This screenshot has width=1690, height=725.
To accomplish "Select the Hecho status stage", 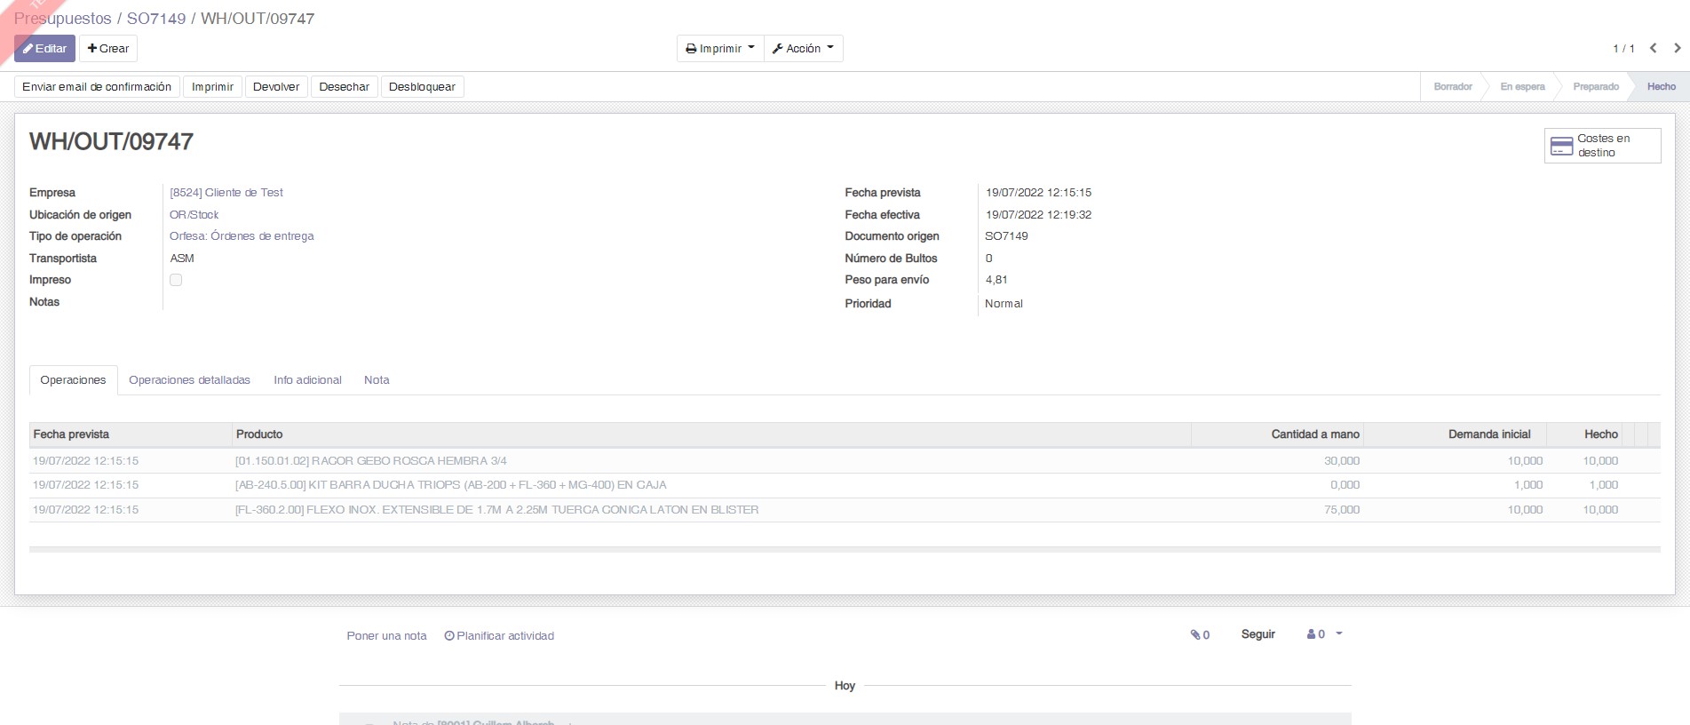I will click(x=1661, y=87).
